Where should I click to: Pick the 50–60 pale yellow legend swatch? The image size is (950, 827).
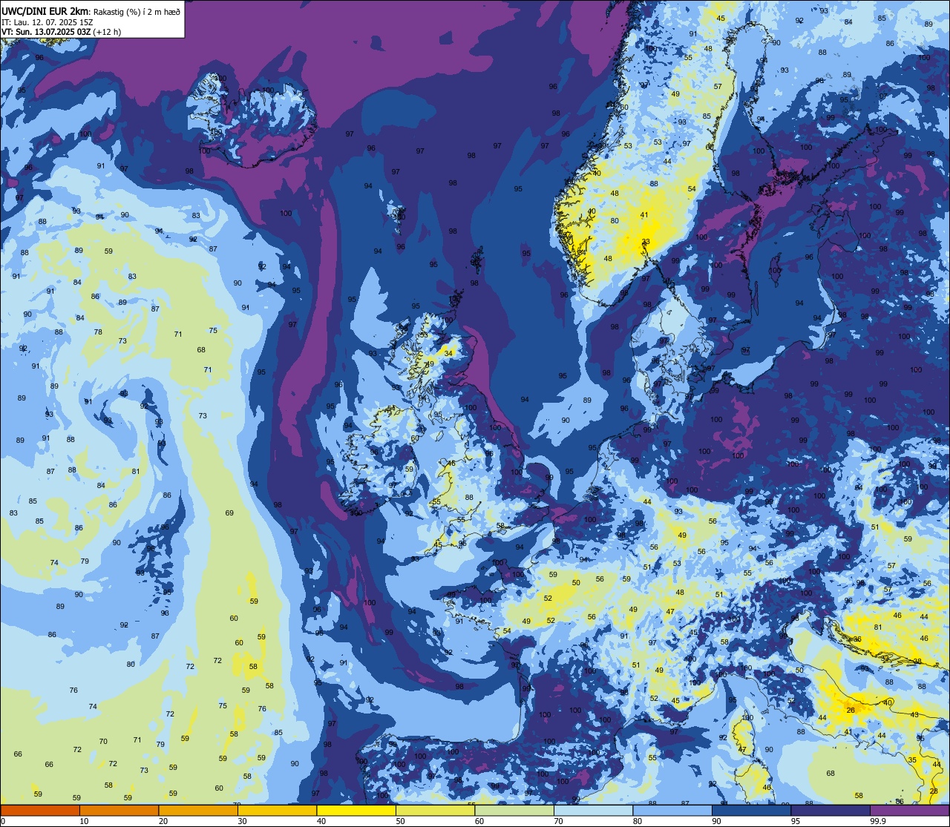(435, 810)
